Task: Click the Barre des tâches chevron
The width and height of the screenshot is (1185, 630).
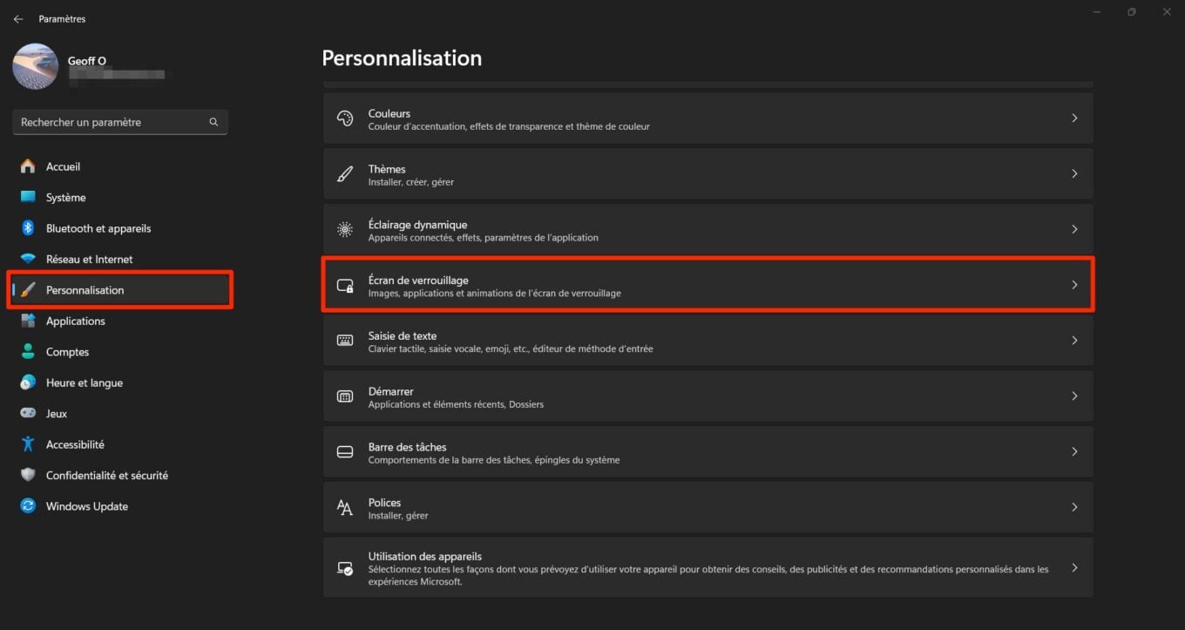Action: (1074, 452)
